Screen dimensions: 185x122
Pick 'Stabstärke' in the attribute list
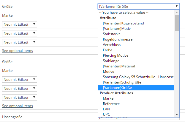[x=112, y=34]
